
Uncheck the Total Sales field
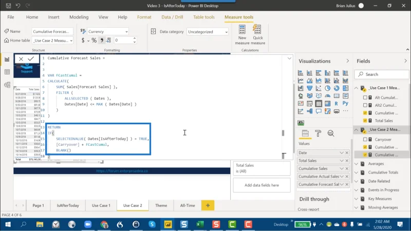[365, 121]
